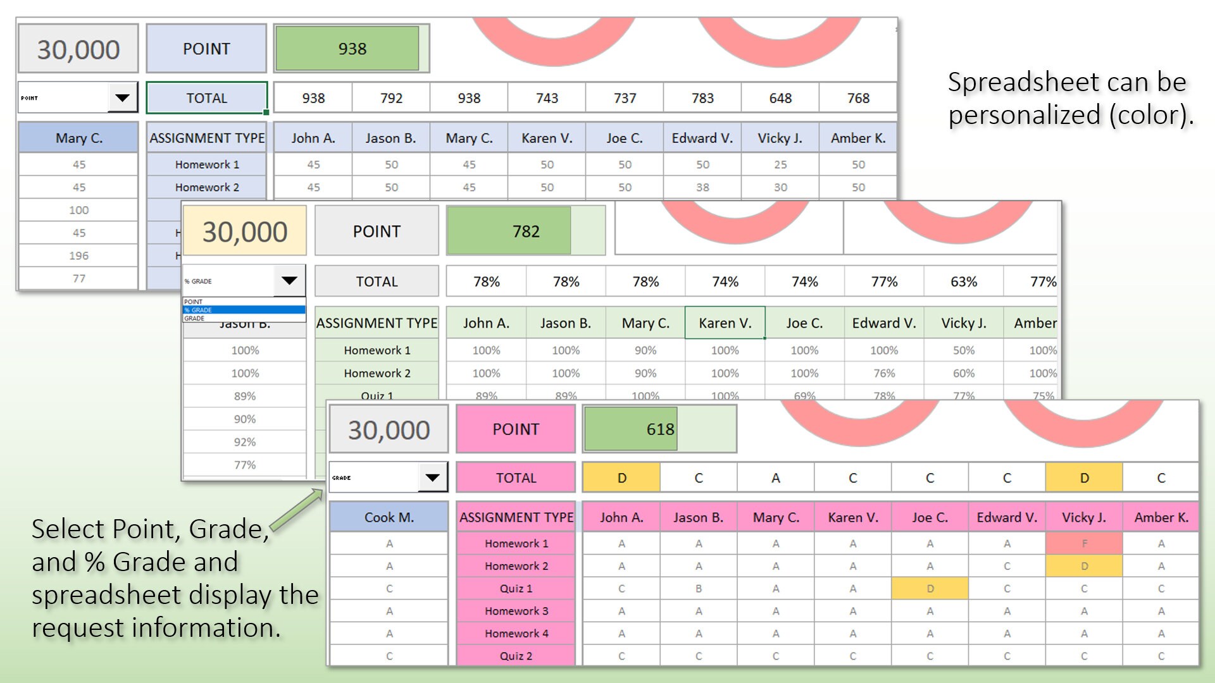Click the Amber K. column header in bottom sheet
Image resolution: width=1215 pixels, height=683 pixels.
[x=1161, y=517]
